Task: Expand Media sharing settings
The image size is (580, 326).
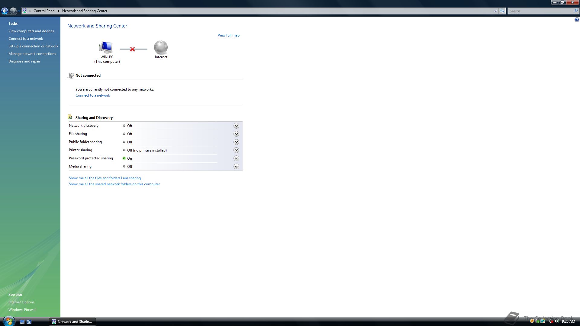Action: tap(236, 167)
